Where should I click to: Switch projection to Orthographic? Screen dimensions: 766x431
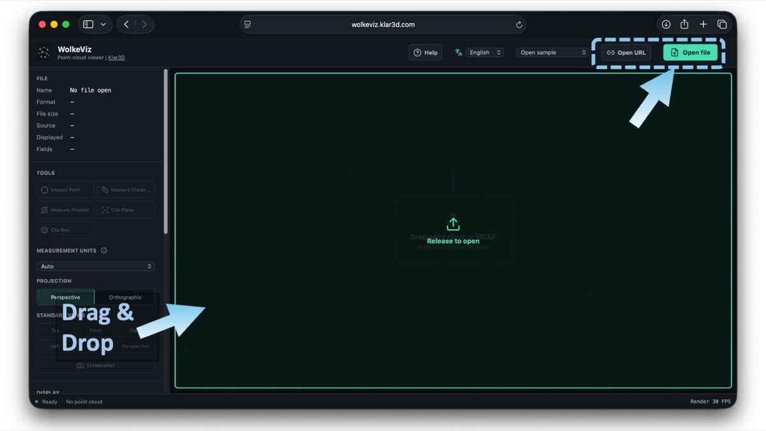pos(125,297)
